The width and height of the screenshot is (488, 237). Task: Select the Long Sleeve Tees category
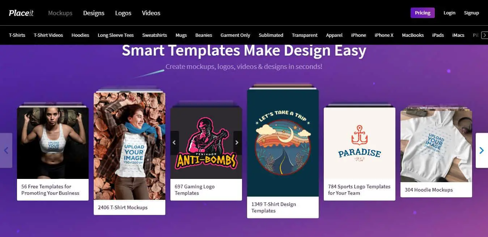click(116, 35)
